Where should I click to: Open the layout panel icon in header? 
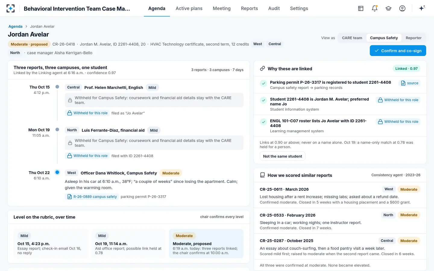(x=361, y=8)
